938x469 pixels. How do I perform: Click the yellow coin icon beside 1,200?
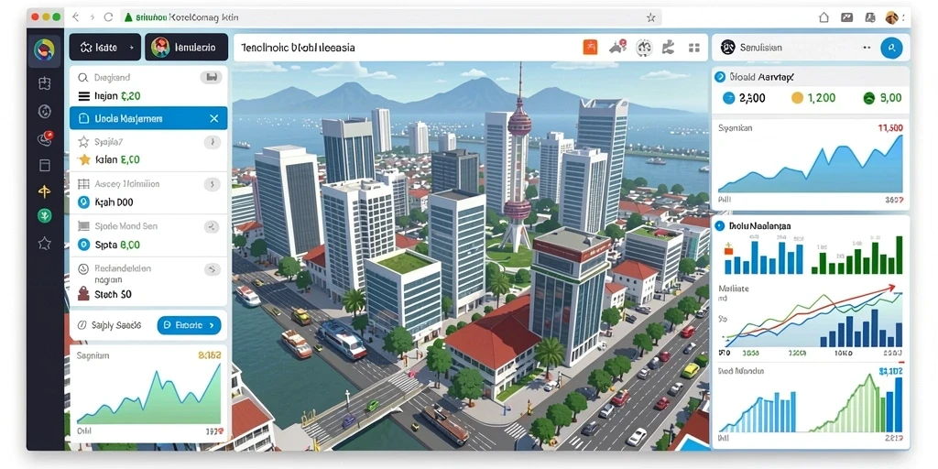click(x=797, y=98)
